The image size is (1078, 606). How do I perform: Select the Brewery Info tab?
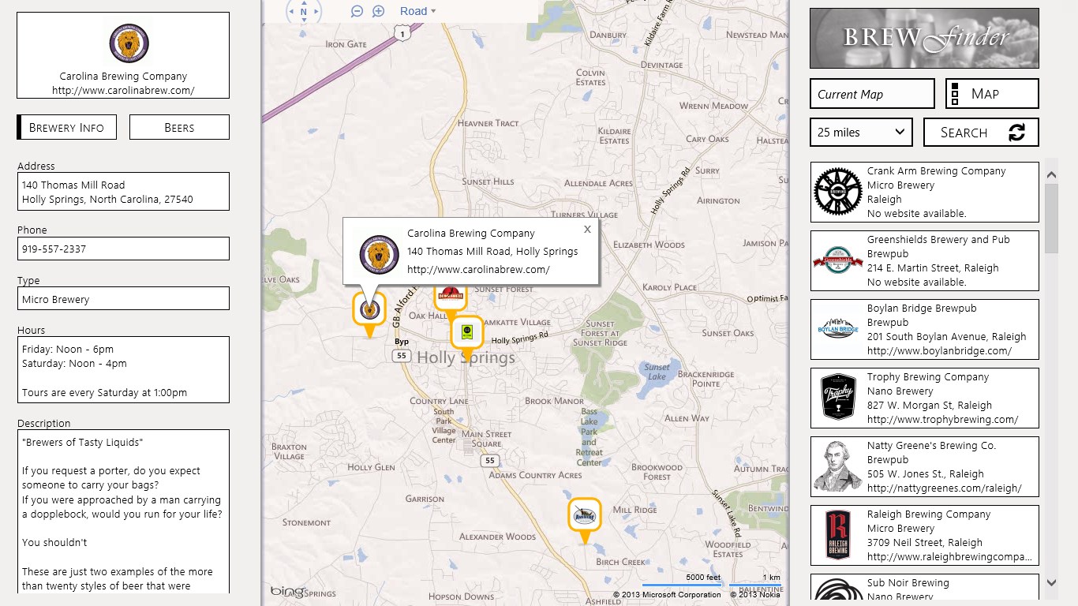67,127
